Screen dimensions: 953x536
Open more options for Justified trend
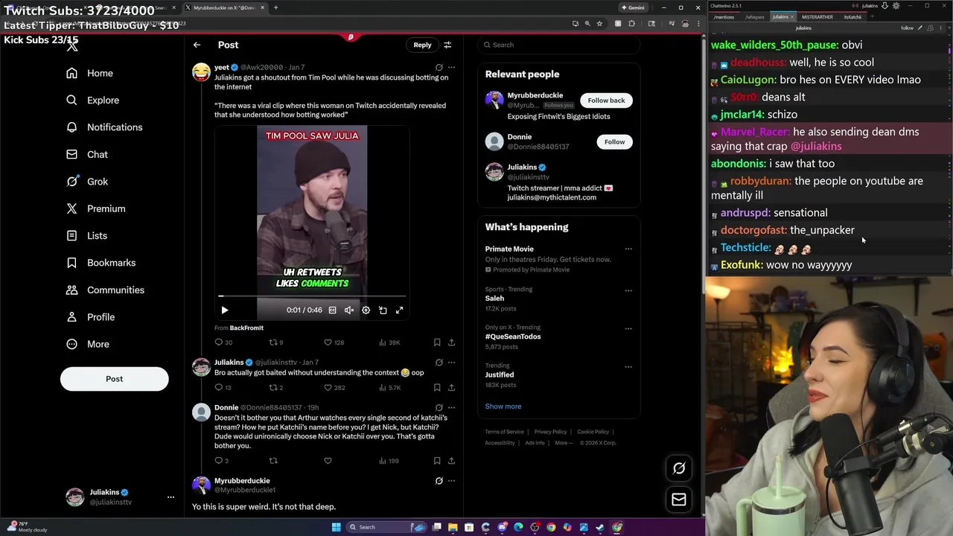pos(628,366)
